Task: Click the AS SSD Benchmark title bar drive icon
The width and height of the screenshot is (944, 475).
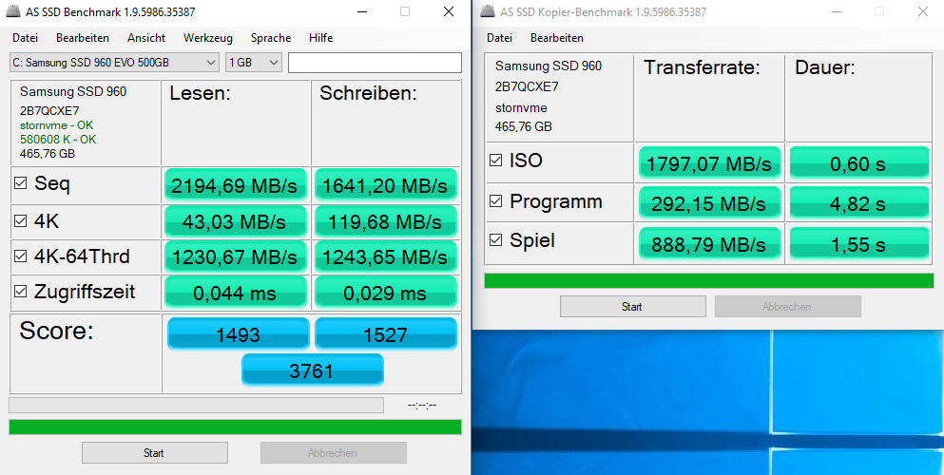Action: pos(12,12)
